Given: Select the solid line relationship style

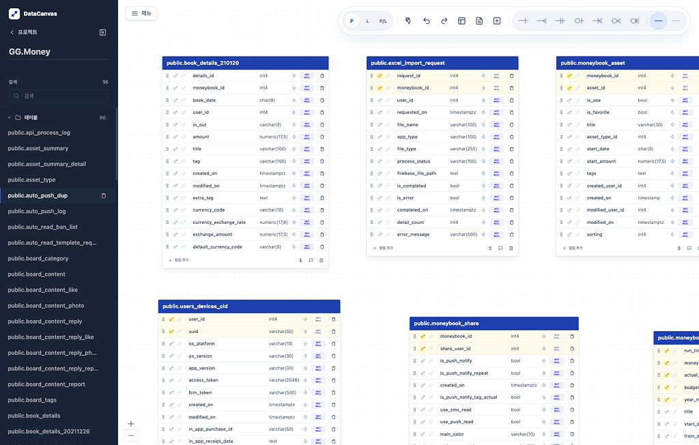Looking at the screenshot, I should coord(659,21).
